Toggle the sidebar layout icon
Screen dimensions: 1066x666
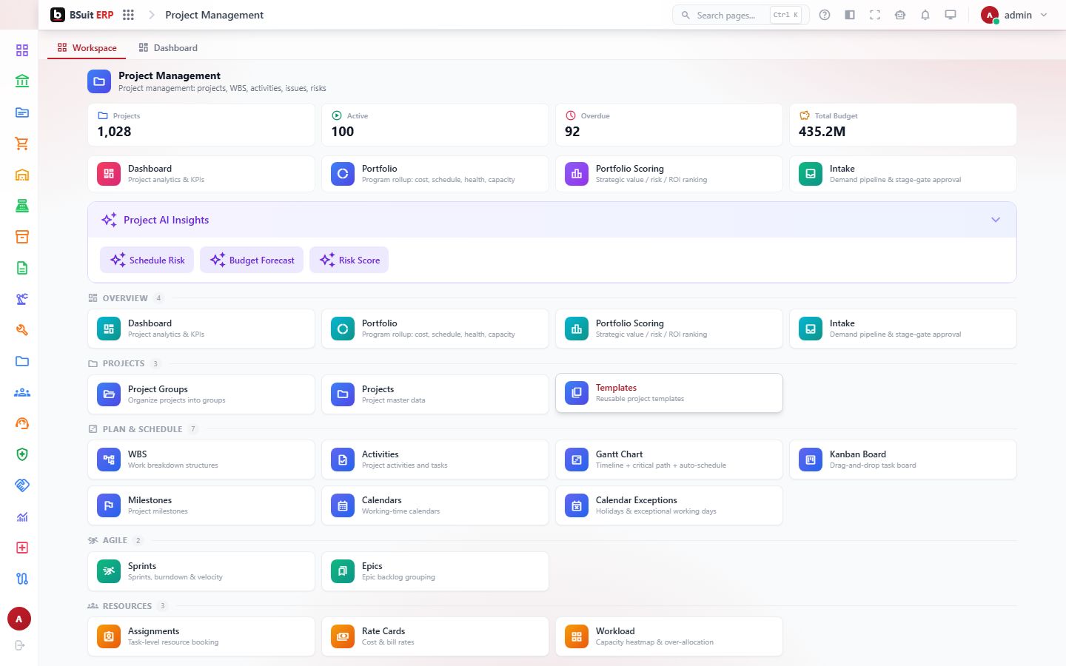[850, 15]
